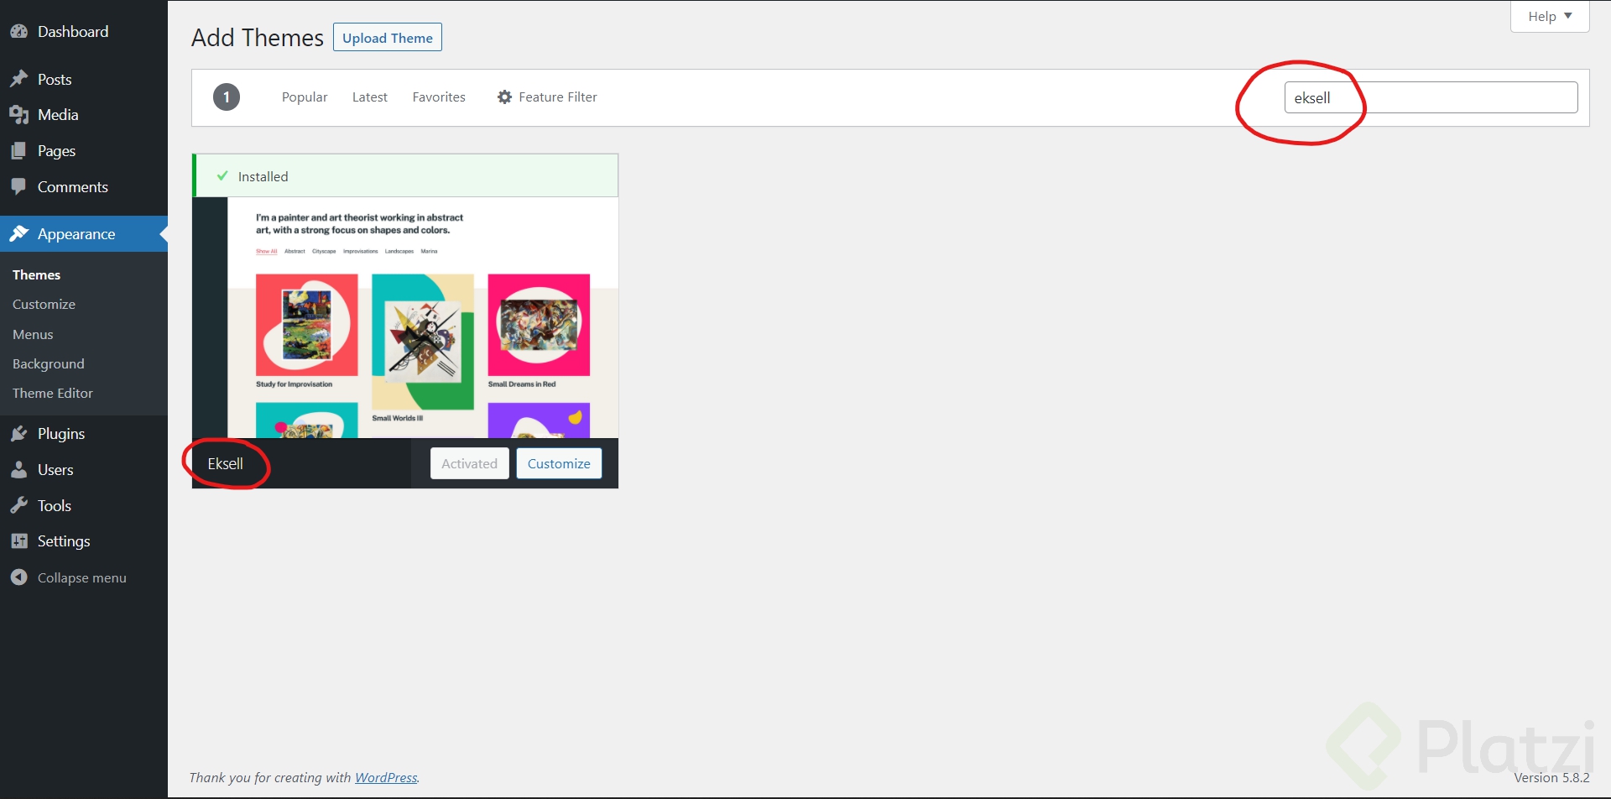Open the Plugins menu
The image size is (1611, 799).
(84, 434)
